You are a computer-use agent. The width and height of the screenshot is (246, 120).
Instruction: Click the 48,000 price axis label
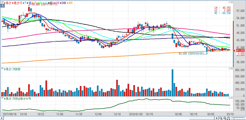pyautogui.click(x=240, y=33)
